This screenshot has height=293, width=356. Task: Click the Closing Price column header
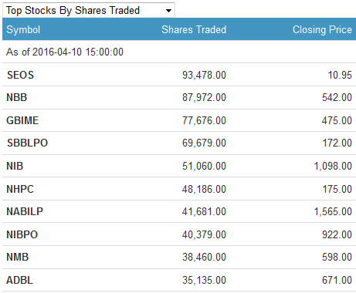pos(322,30)
